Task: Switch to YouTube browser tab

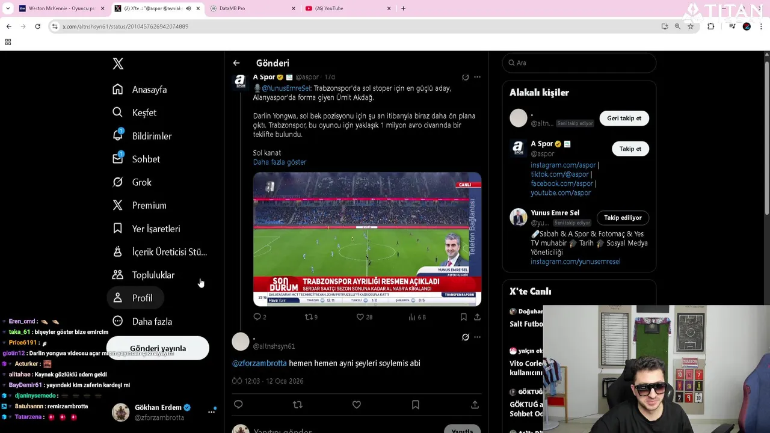Action: click(348, 8)
